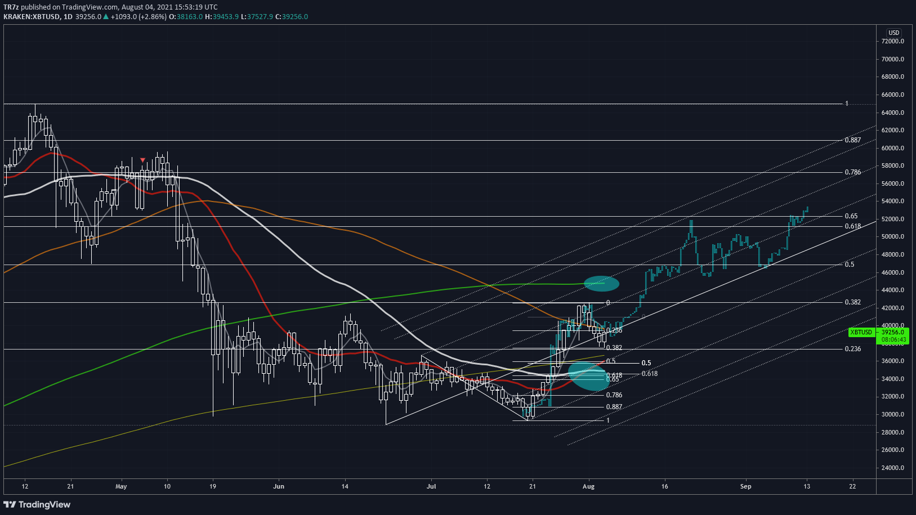Click the 22 date label on time axis
916x515 pixels.
point(852,486)
